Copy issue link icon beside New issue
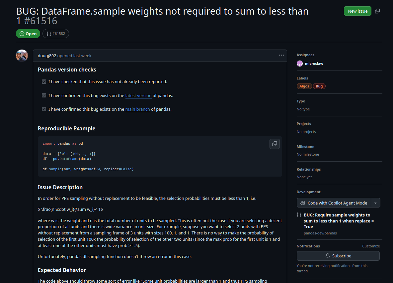Screen dimensions: 393x283 click(377, 11)
